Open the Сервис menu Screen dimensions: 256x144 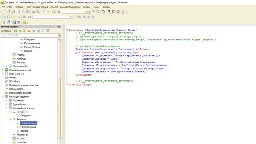87,7
